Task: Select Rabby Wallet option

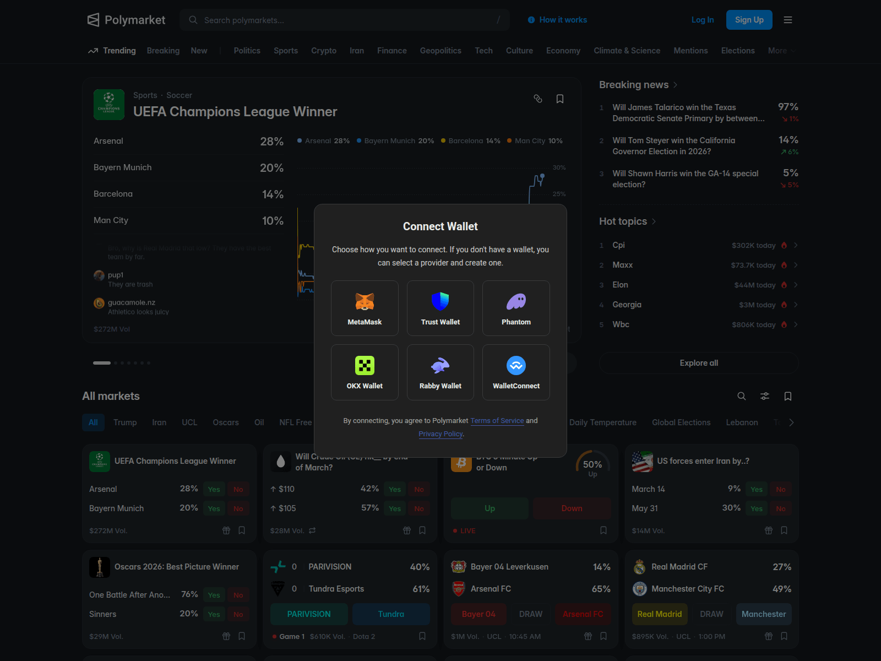Action: click(x=440, y=372)
